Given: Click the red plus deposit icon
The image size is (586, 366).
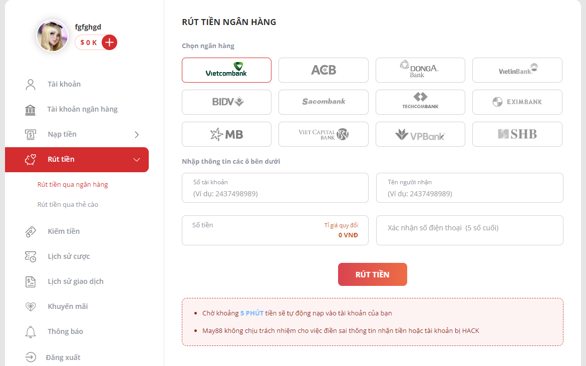Looking at the screenshot, I should [x=109, y=43].
